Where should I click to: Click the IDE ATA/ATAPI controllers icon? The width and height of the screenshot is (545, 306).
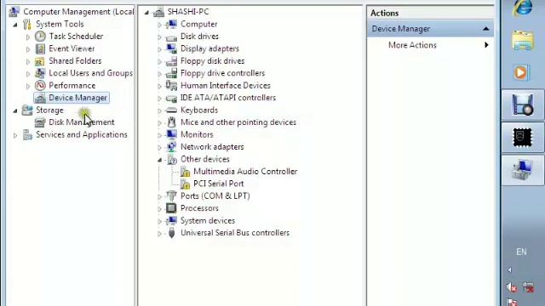pyautogui.click(x=171, y=99)
